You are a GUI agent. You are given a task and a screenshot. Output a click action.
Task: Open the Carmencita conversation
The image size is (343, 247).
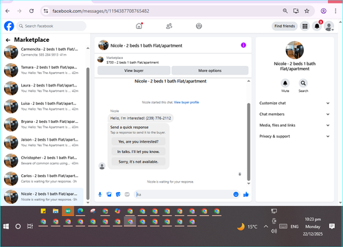point(43,52)
